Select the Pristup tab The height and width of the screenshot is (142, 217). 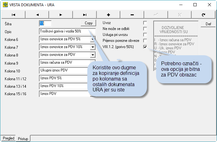click(x=22, y=138)
